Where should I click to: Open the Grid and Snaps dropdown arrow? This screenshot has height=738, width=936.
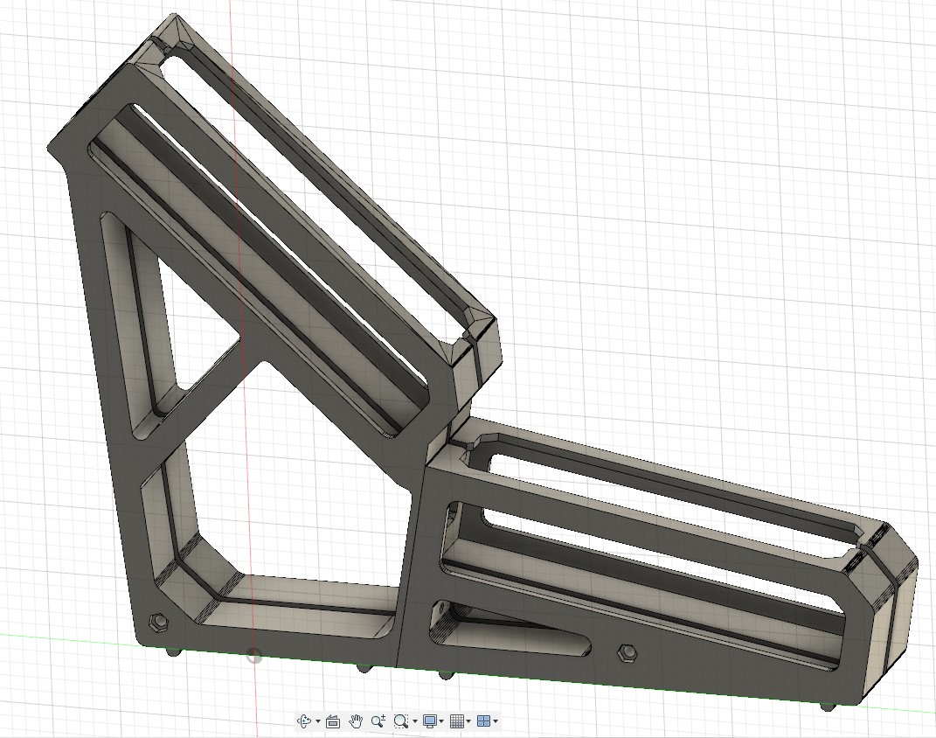(469, 722)
